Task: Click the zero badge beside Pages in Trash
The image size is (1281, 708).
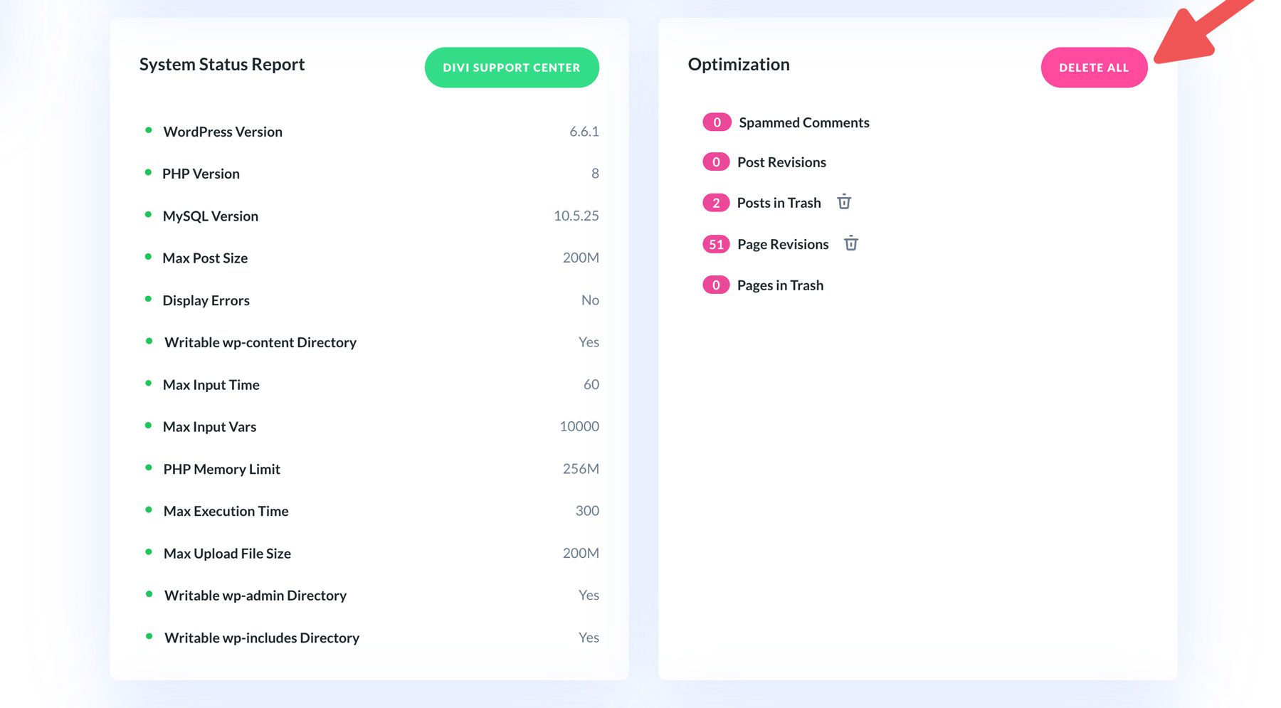Action: (x=715, y=285)
